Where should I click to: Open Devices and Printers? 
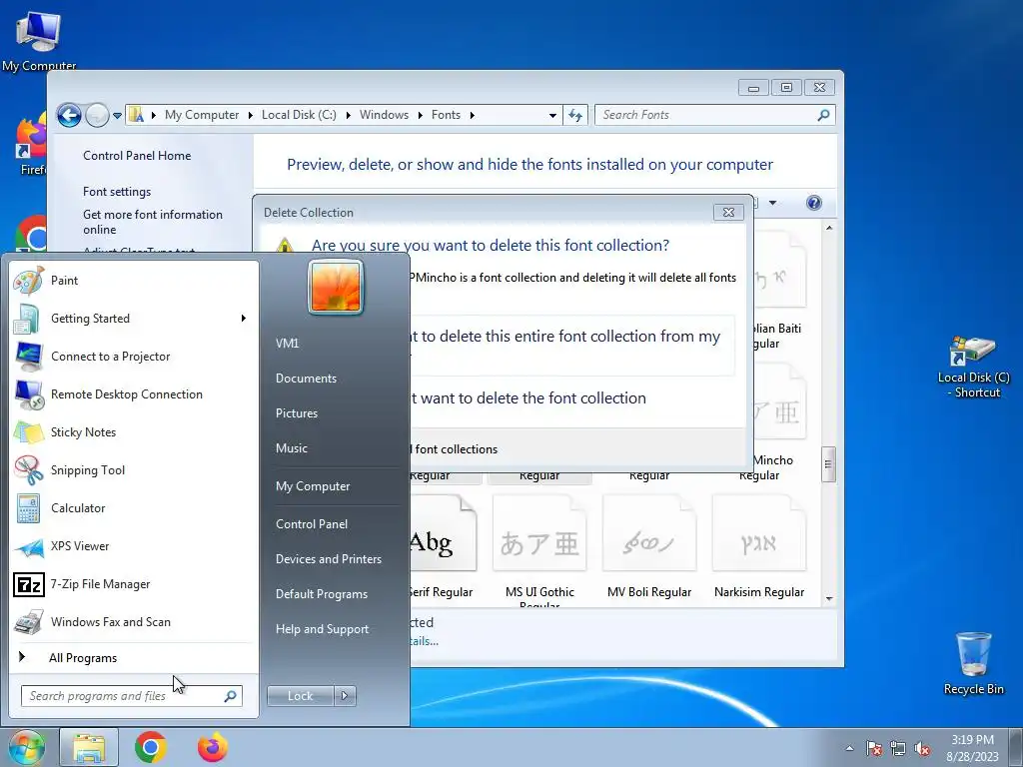328,559
